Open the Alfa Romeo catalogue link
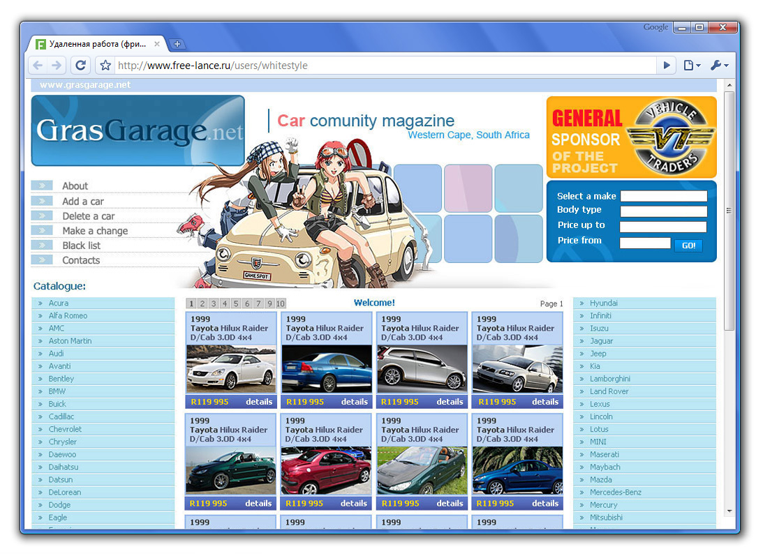Screen dimensions: 763x558 pyautogui.click(x=68, y=315)
